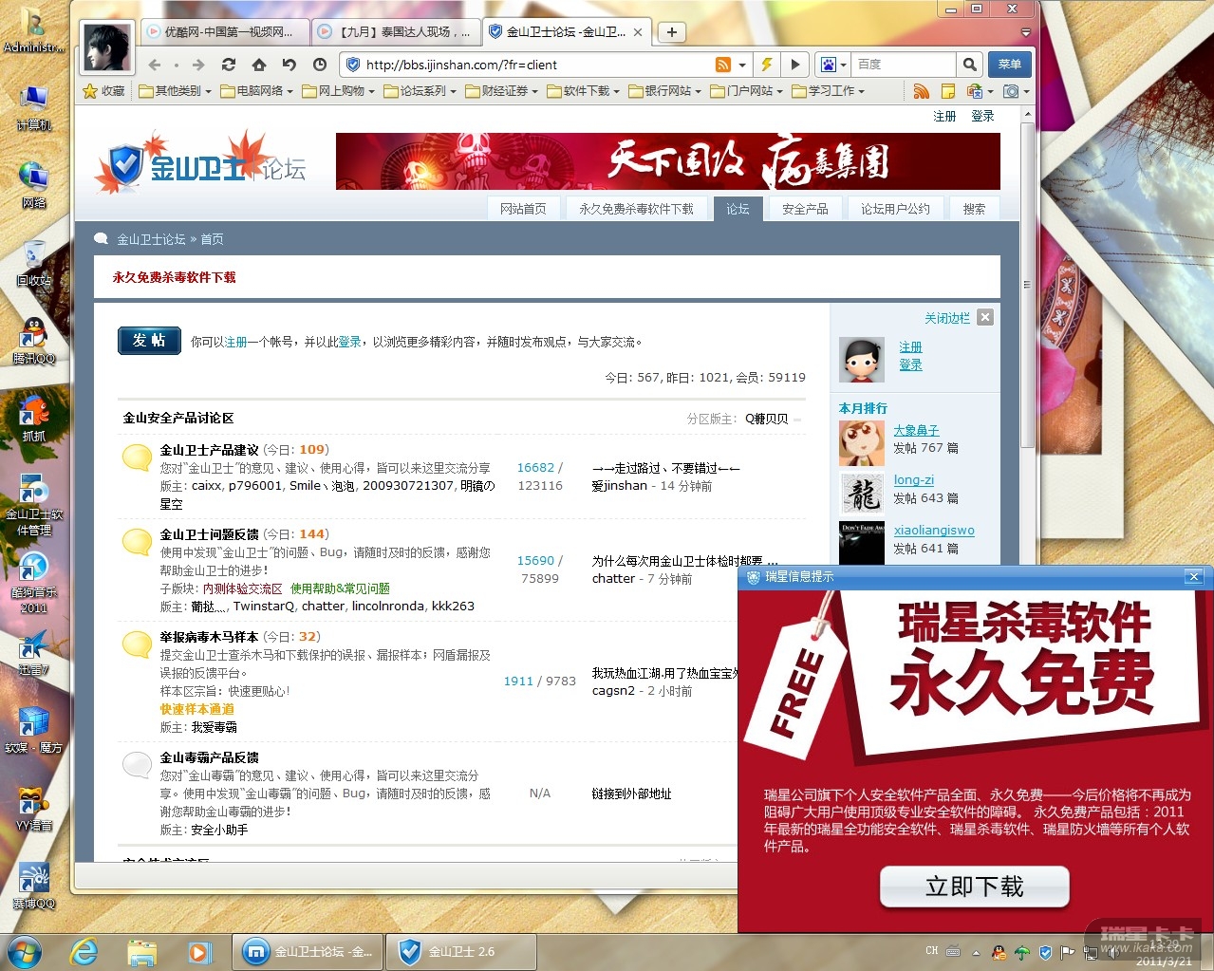The height and width of the screenshot is (971, 1214).
Task: Select the 安全产品 navigation tab
Action: tap(805, 209)
